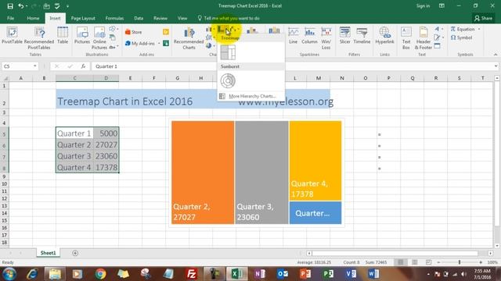Insert a Column sparkline
Viewport: 501px width, 281px height.
pos(309,35)
